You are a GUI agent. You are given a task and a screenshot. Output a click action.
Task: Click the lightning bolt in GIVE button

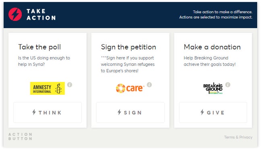pos(202,112)
